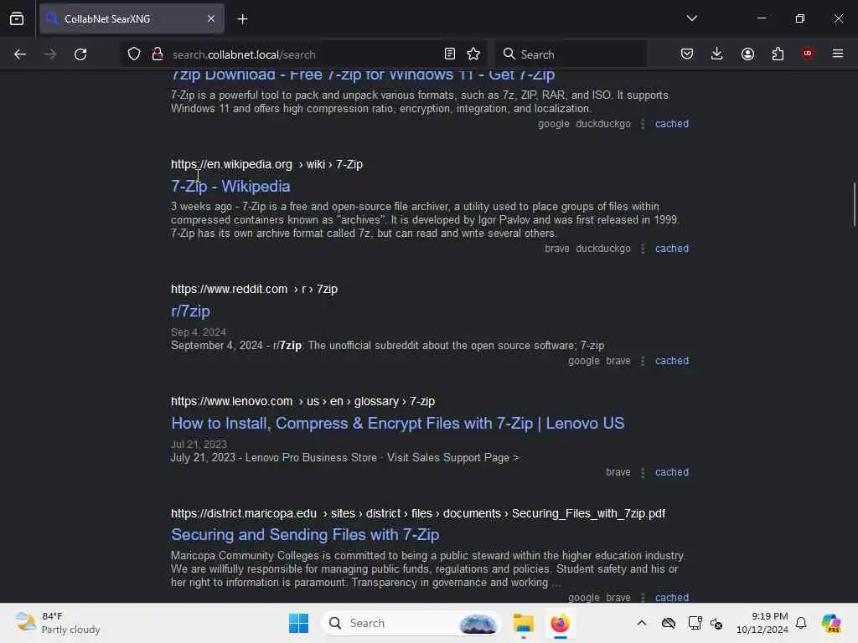Open Securing and Sending Files with 7-Zip
Screen dimensions: 858x643
tap(305, 535)
